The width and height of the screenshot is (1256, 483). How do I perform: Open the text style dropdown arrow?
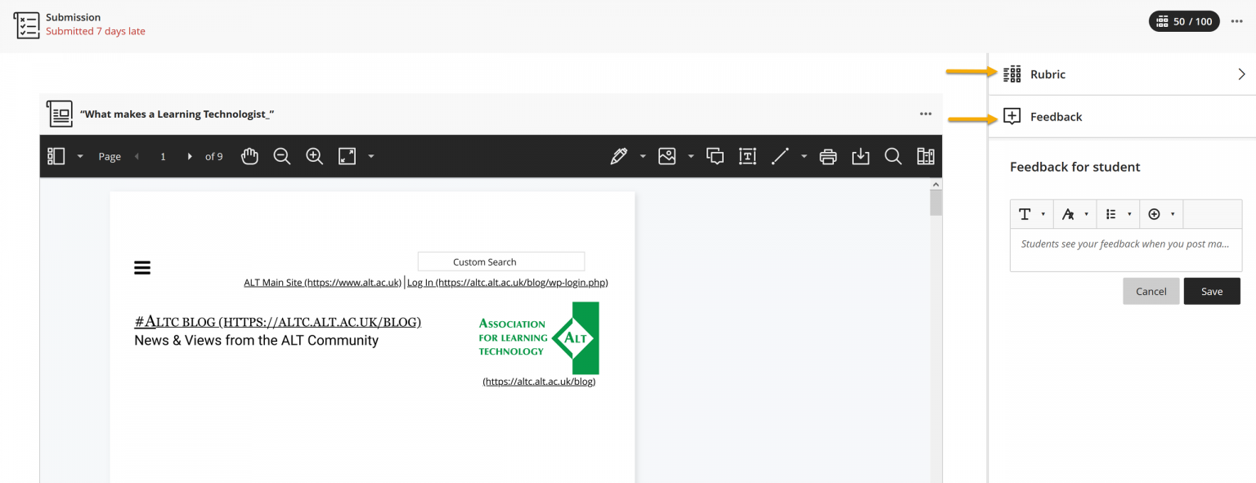point(1043,214)
